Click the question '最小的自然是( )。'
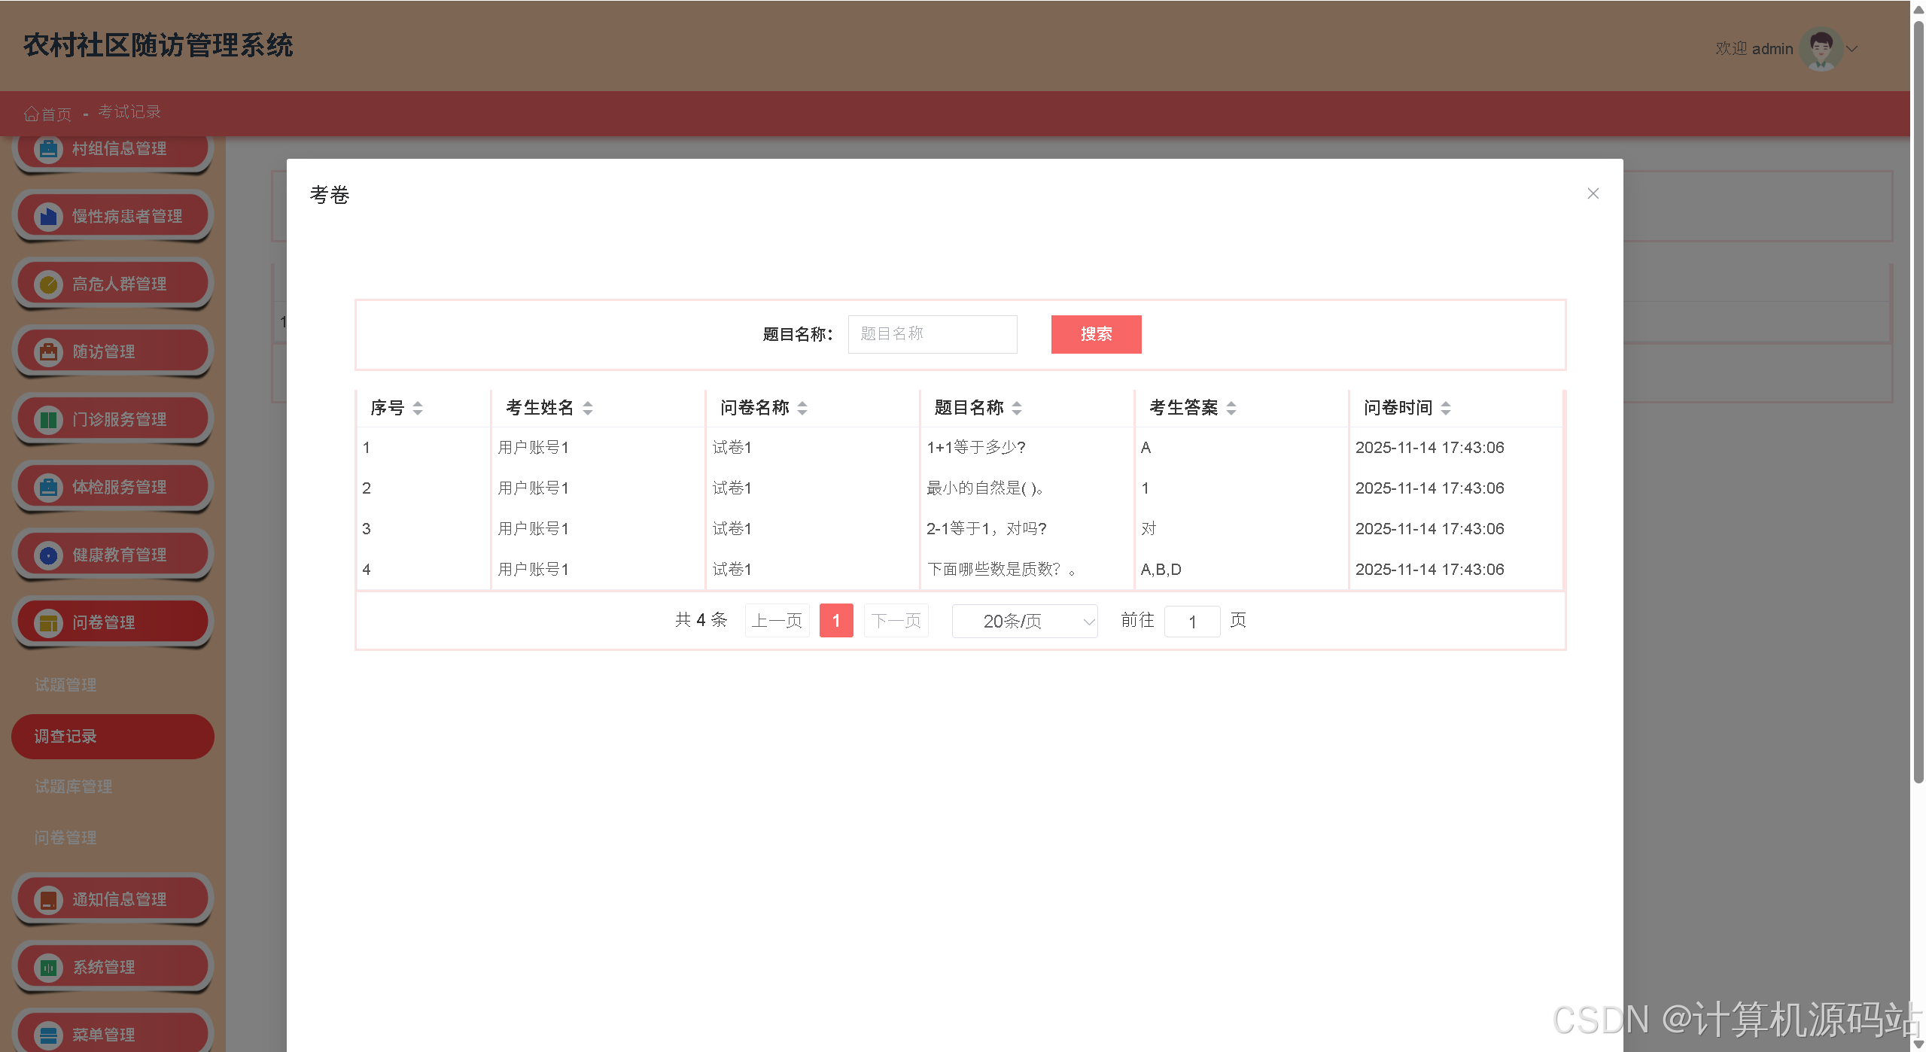Screen dimensions: 1926x1052 (985, 488)
